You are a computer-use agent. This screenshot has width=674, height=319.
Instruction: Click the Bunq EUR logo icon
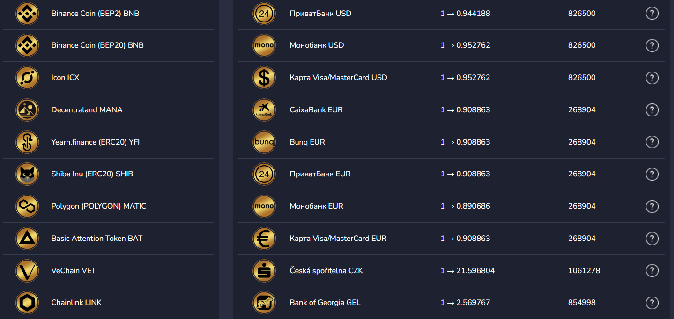[264, 142]
